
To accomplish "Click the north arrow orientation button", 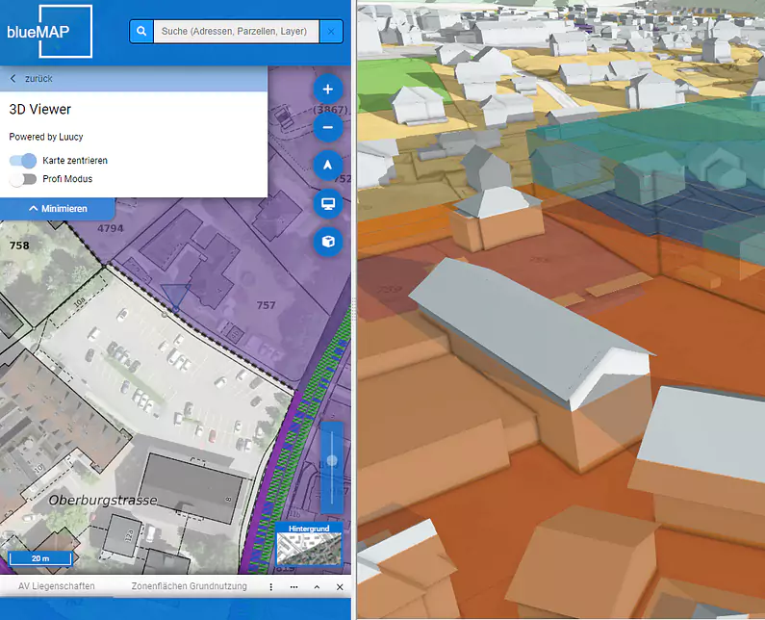I will pyautogui.click(x=328, y=165).
